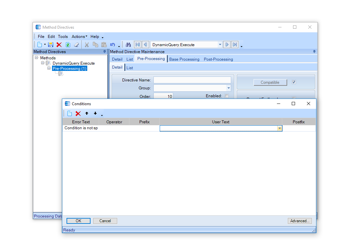The width and height of the screenshot is (352, 242).
Task: Switch to the Post-Processing tab
Action: [218, 59]
